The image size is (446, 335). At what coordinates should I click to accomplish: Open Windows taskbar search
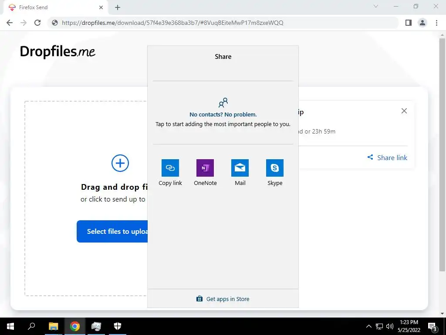coord(31,326)
